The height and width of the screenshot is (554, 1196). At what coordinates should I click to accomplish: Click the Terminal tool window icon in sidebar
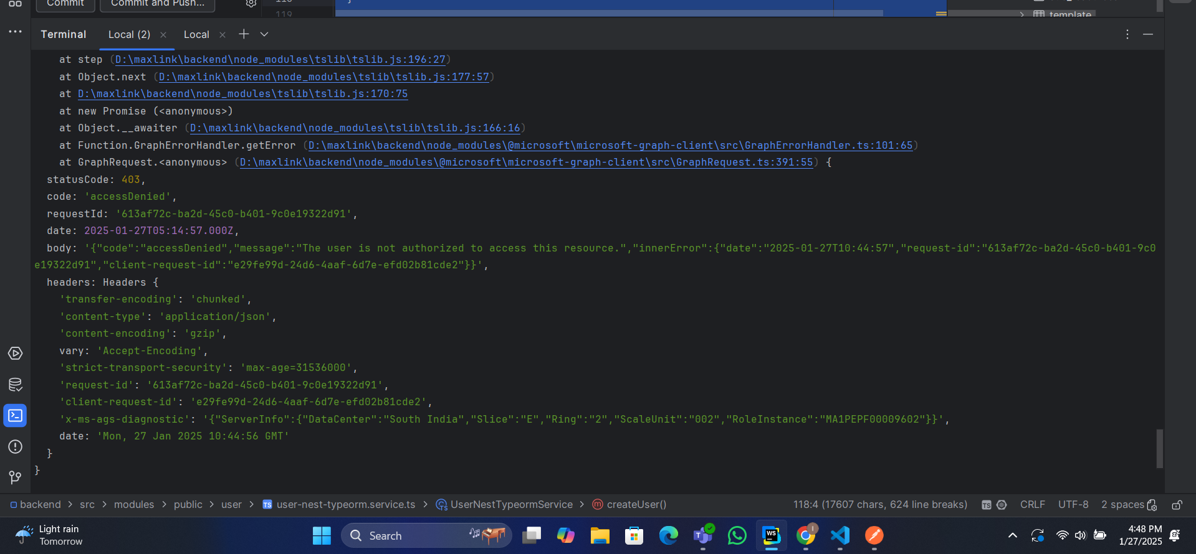16,416
